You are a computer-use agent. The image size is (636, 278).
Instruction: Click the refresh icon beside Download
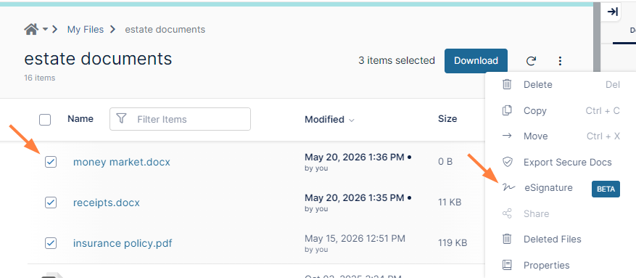531,61
